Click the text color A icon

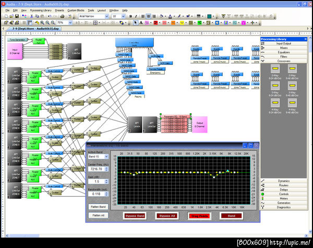pos(170,16)
